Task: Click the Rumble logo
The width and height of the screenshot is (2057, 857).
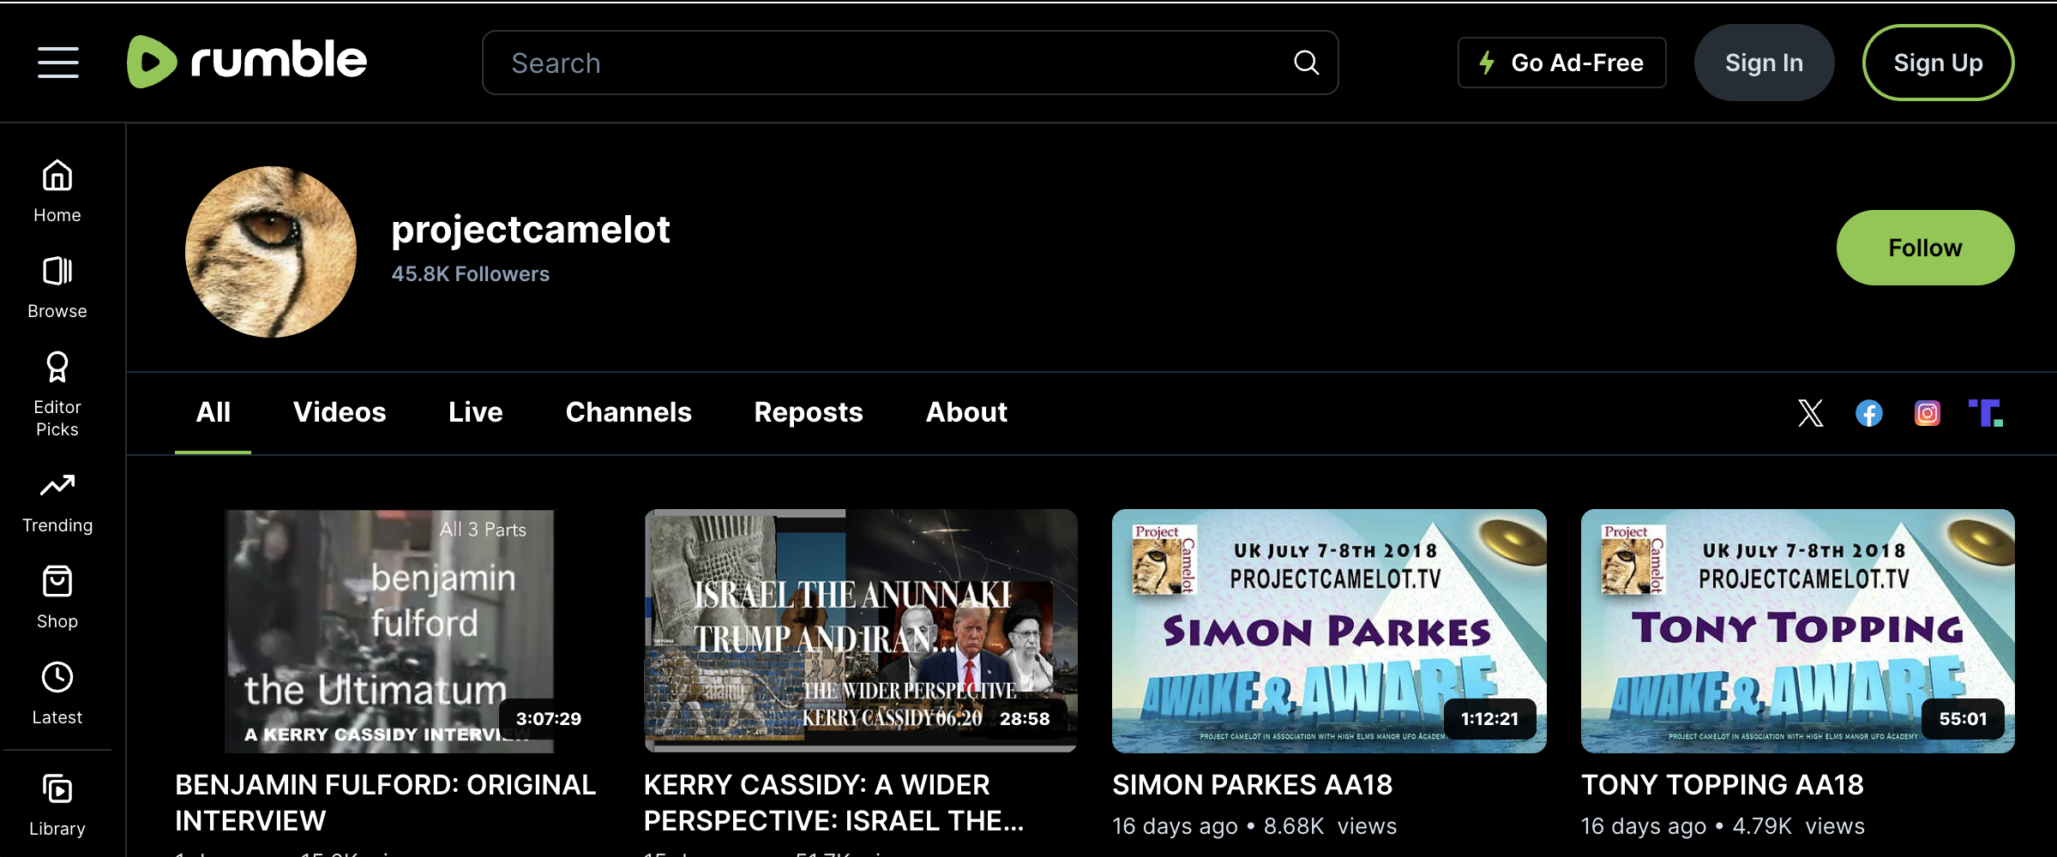Action: pyautogui.click(x=247, y=62)
